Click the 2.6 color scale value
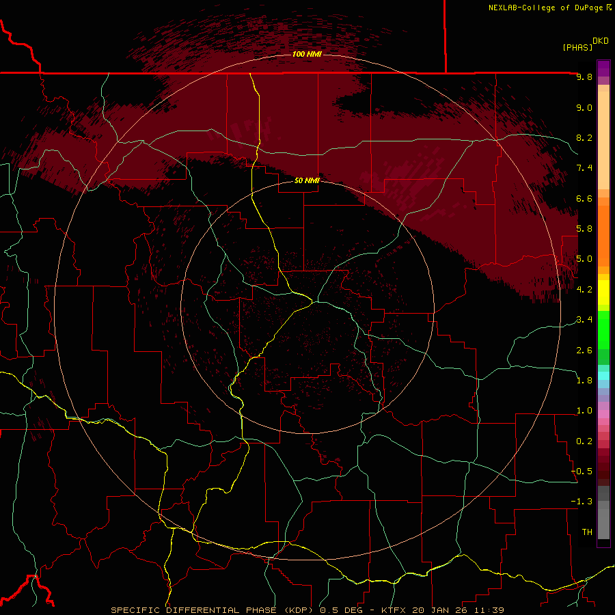Screen dimensions: 615x615 click(x=584, y=350)
